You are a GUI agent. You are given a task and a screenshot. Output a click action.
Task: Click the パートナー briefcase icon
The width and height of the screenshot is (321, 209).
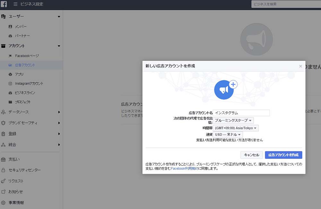point(10,36)
